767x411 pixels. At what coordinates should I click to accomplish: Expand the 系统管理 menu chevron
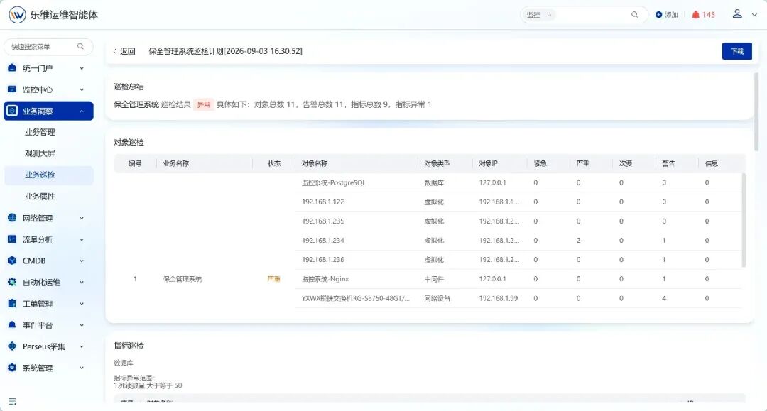coord(82,368)
